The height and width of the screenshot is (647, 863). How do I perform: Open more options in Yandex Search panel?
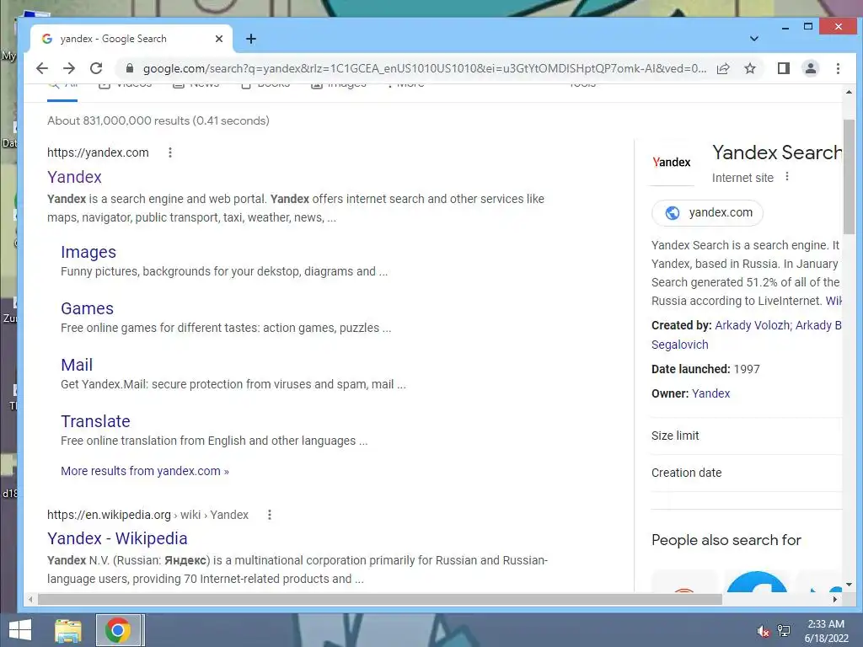[x=787, y=176]
